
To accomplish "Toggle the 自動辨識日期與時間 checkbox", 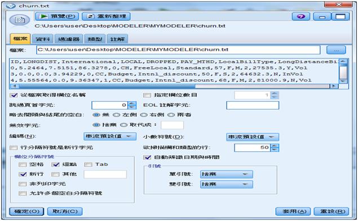I will pyautogui.click(x=147, y=157).
